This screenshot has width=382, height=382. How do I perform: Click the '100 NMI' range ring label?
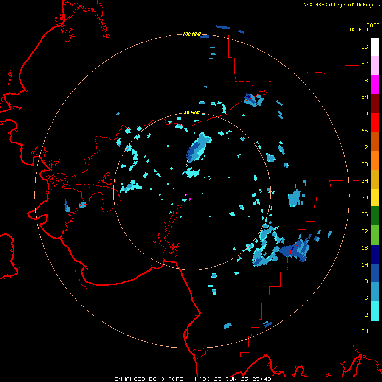click(192, 34)
